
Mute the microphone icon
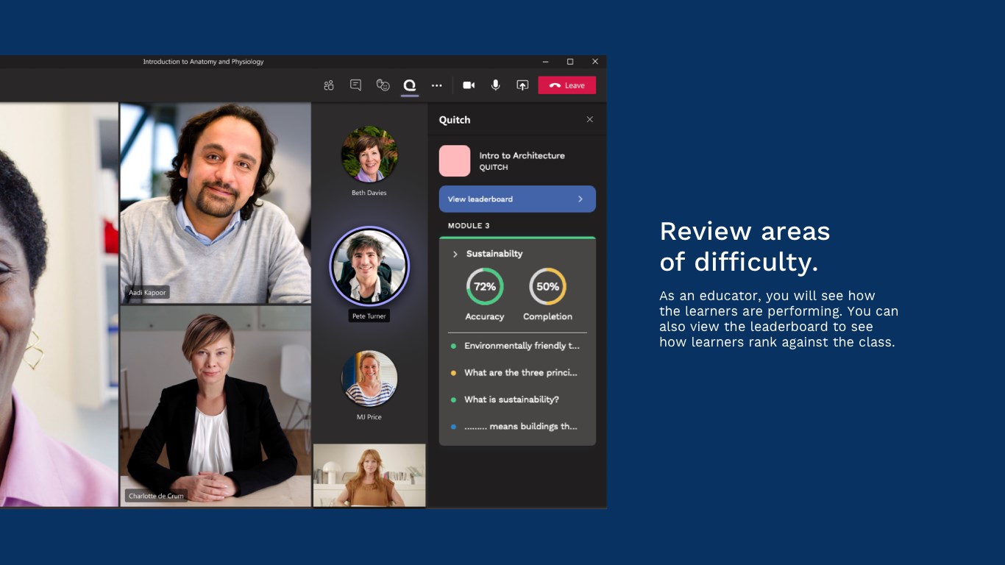tap(496, 85)
